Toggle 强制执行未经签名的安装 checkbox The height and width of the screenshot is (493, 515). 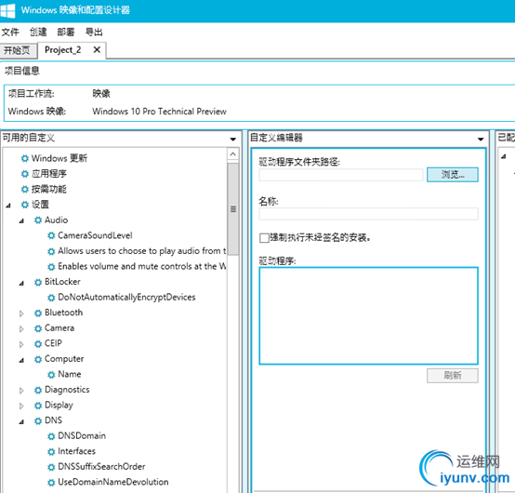(264, 237)
